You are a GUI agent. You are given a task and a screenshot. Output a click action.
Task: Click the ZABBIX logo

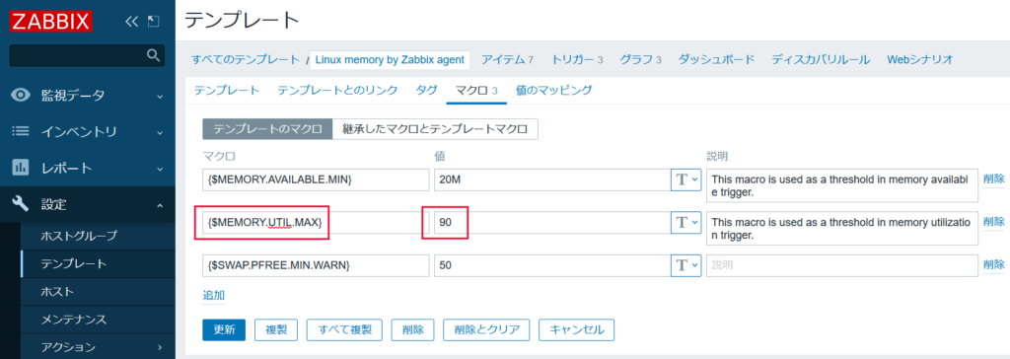51,22
